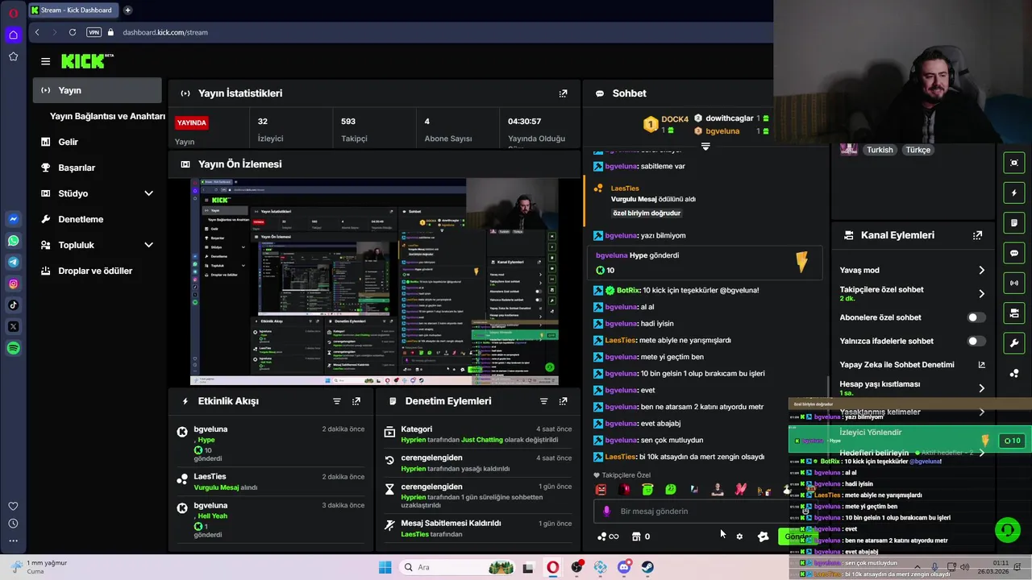
Task: Open the hamburger menu next to KICK logo
Action: click(45, 61)
